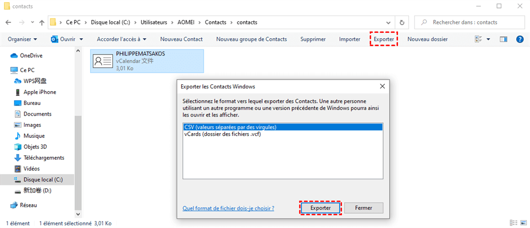The image size is (530, 228).
Task: Click Nouveau Contact in toolbar
Action: [181, 39]
